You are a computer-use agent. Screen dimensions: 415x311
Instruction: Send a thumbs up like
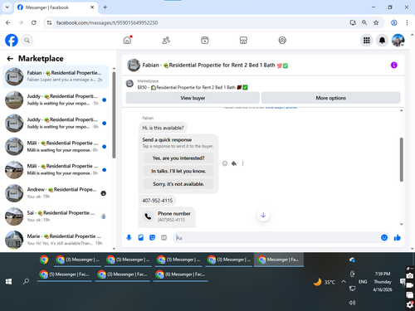398,237
